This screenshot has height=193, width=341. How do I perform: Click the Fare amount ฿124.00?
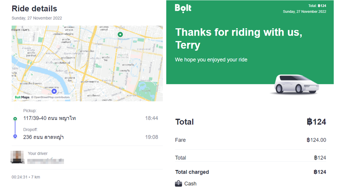point(316,140)
